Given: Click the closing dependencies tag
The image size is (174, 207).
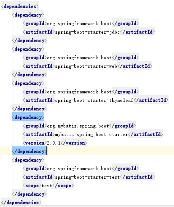Looking at the screenshot, I should (x=21, y=203).
